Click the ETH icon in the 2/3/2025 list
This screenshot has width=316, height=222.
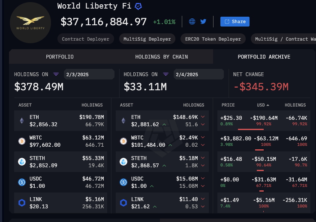22,121
